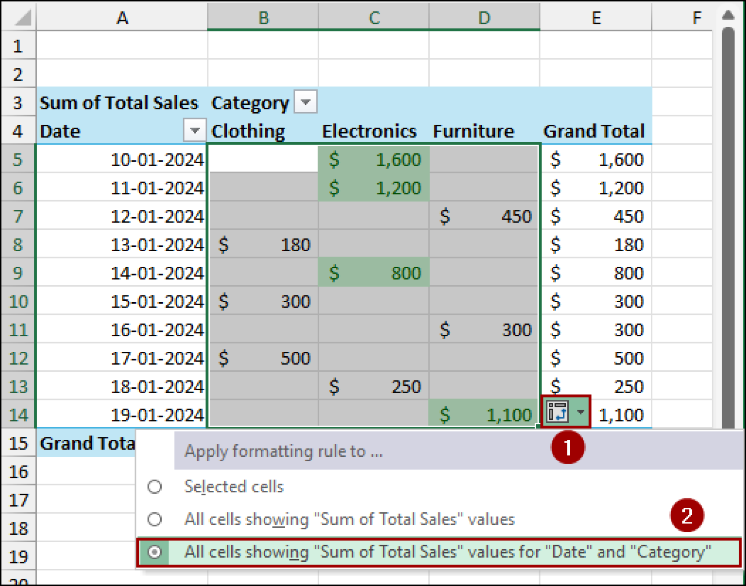This screenshot has width=746, height=586.
Task: Click the "Grand Total" row label
Action: 86,443
